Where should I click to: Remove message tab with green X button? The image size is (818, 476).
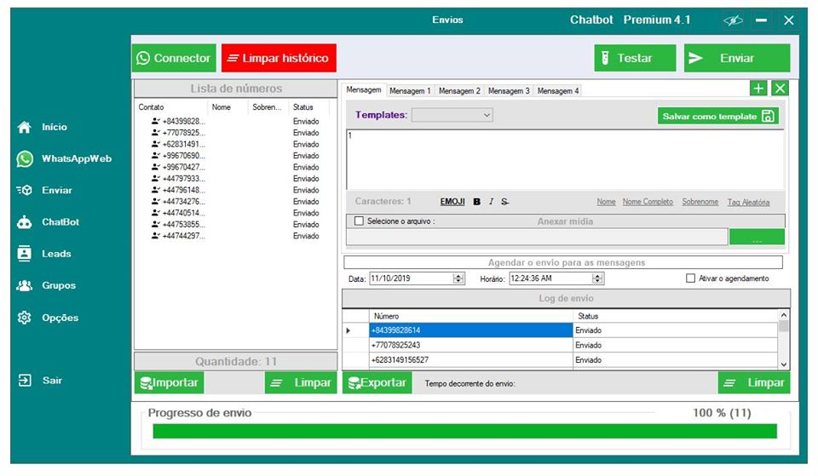click(x=780, y=89)
